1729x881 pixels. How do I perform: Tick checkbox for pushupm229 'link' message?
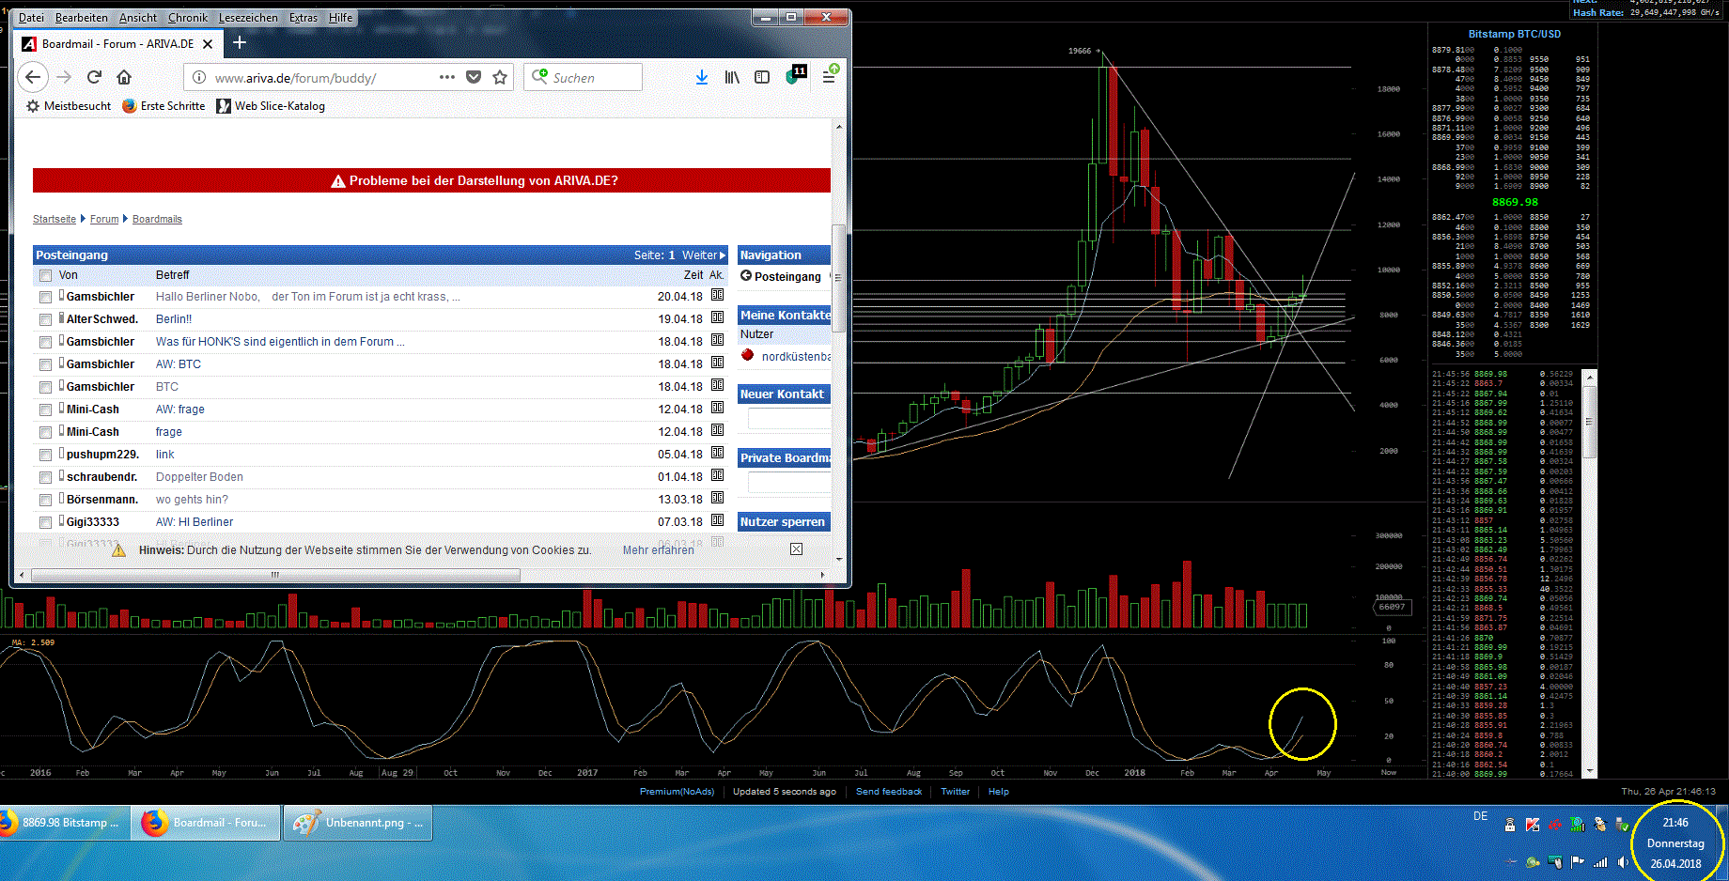45,455
